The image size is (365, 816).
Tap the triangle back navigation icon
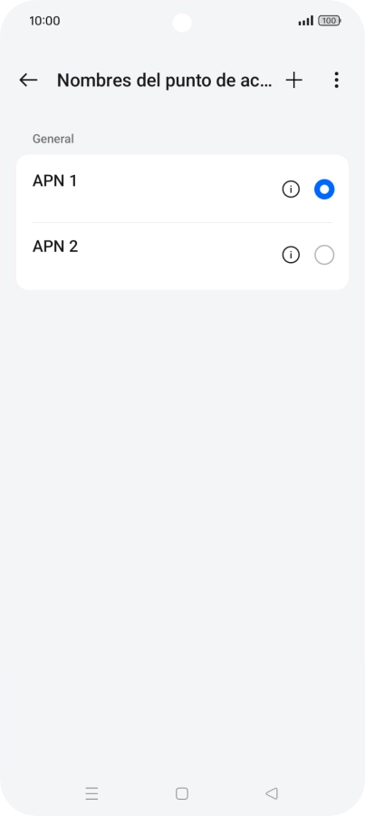272,793
